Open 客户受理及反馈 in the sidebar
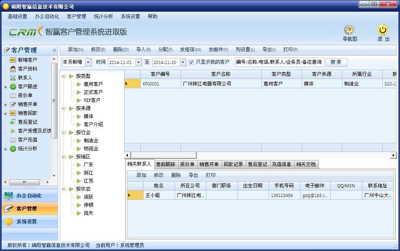400x251 pixels. click(x=34, y=131)
